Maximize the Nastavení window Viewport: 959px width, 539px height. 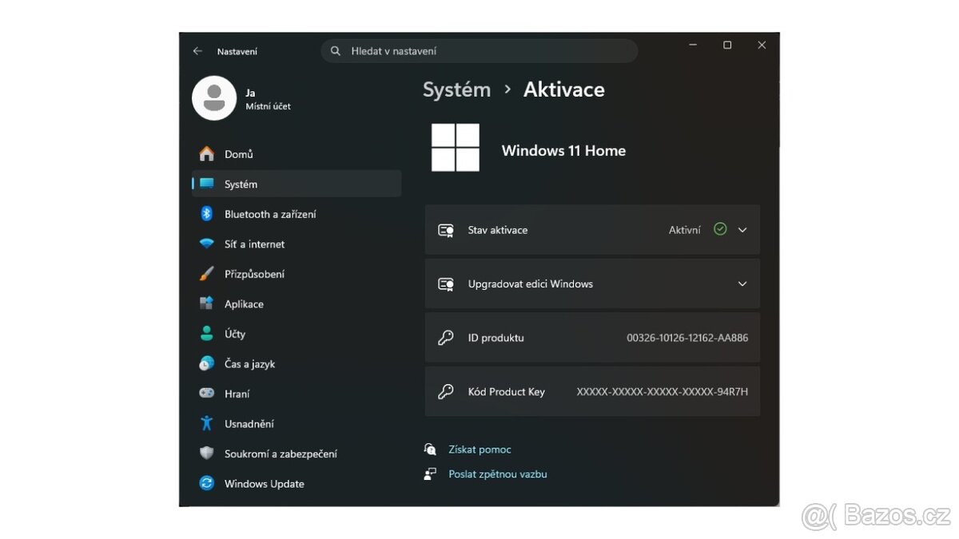pyautogui.click(x=727, y=46)
